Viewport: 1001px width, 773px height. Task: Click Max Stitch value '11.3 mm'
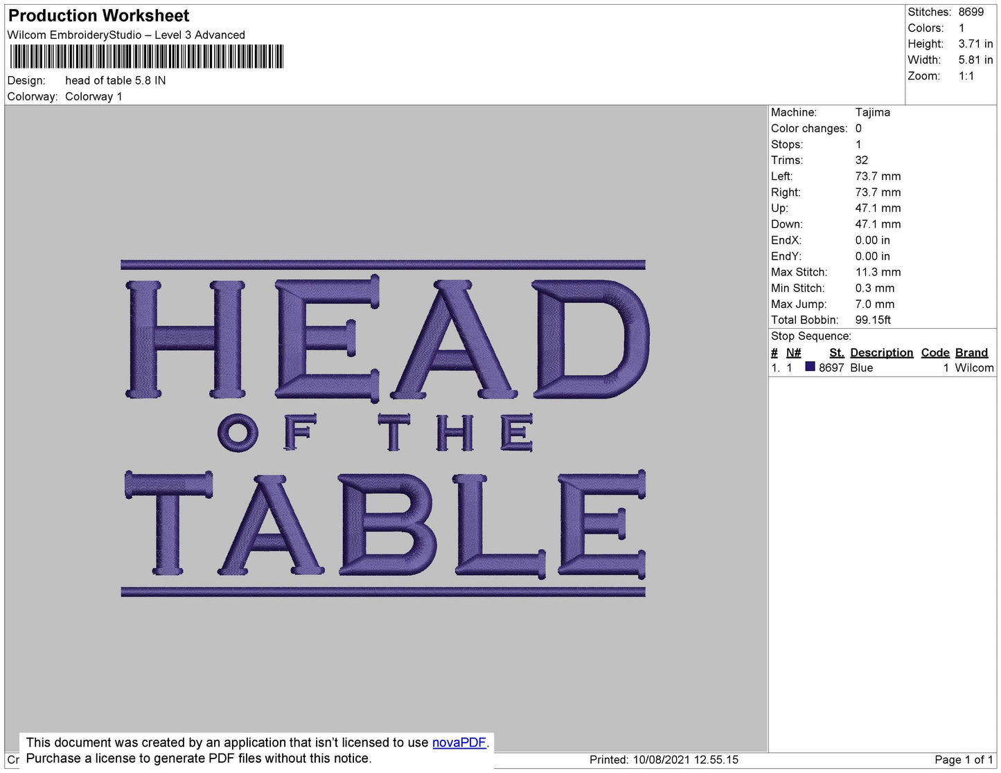(878, 272)
